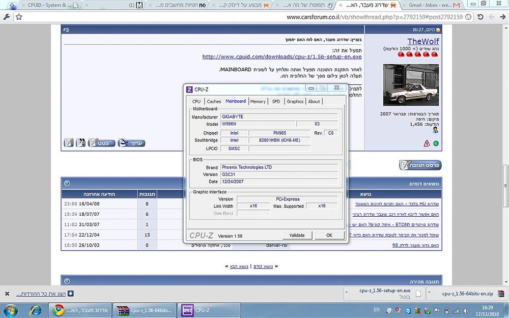Screen dimensions: 509x318
Task: Click the Action Center flag tray icon
Action: pyautogui.click(x=437, y=310)
